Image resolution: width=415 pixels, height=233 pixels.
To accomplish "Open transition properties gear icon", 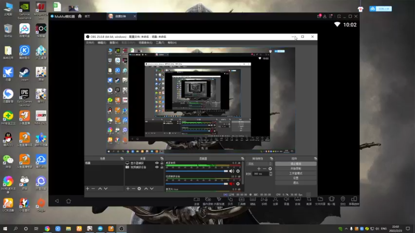I will 270,169.
